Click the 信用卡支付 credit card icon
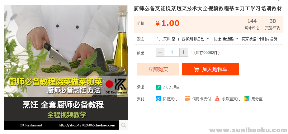This screenshot has width=288, height=134. [187, 99]
